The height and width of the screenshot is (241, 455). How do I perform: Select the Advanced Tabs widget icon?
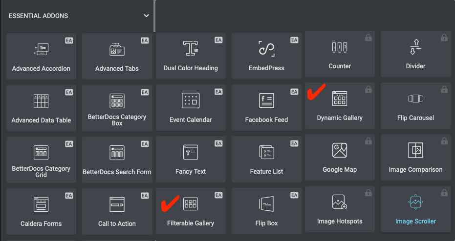[x=117, y=49]
